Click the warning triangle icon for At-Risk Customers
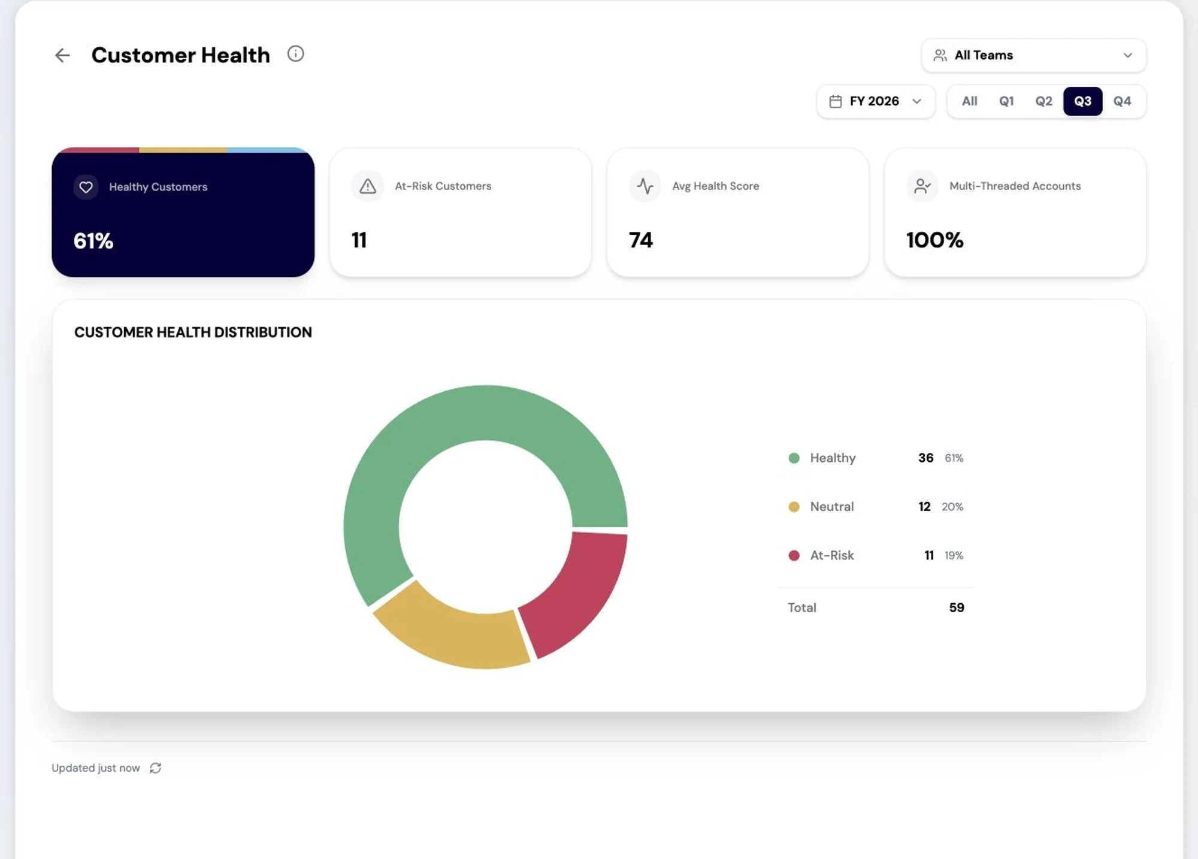 pyautogui.click(x=368, y=186)
